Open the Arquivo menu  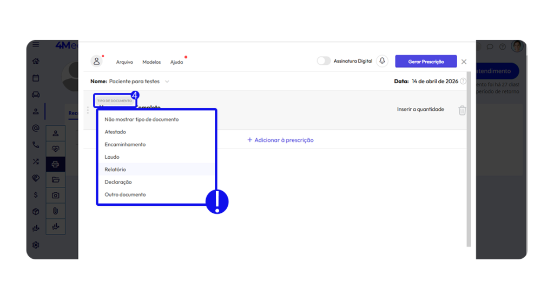click(x=124, y=62)
